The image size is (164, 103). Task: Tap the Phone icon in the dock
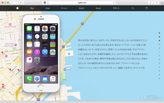(x=29, y=79)
